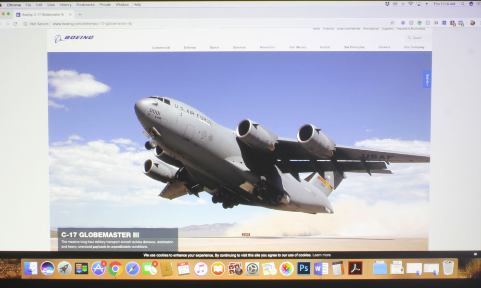Open Photo Booth from the dock

coord(235,269)
